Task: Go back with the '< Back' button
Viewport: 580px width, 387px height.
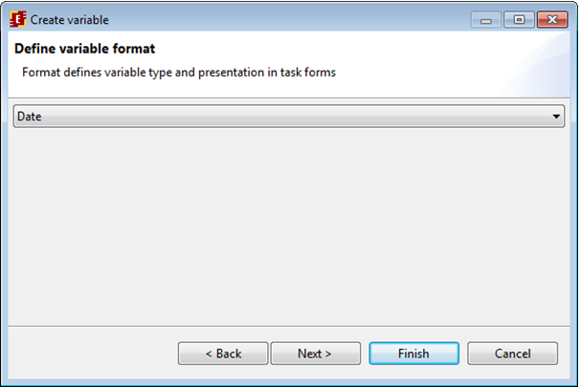Action: (222, 354)
